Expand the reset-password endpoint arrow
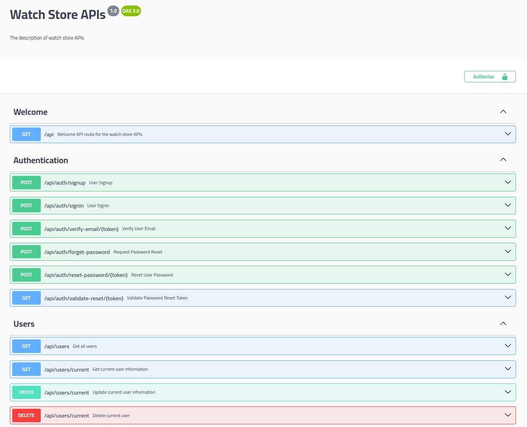The image size is (527, 427). click(x=508, y=274)
